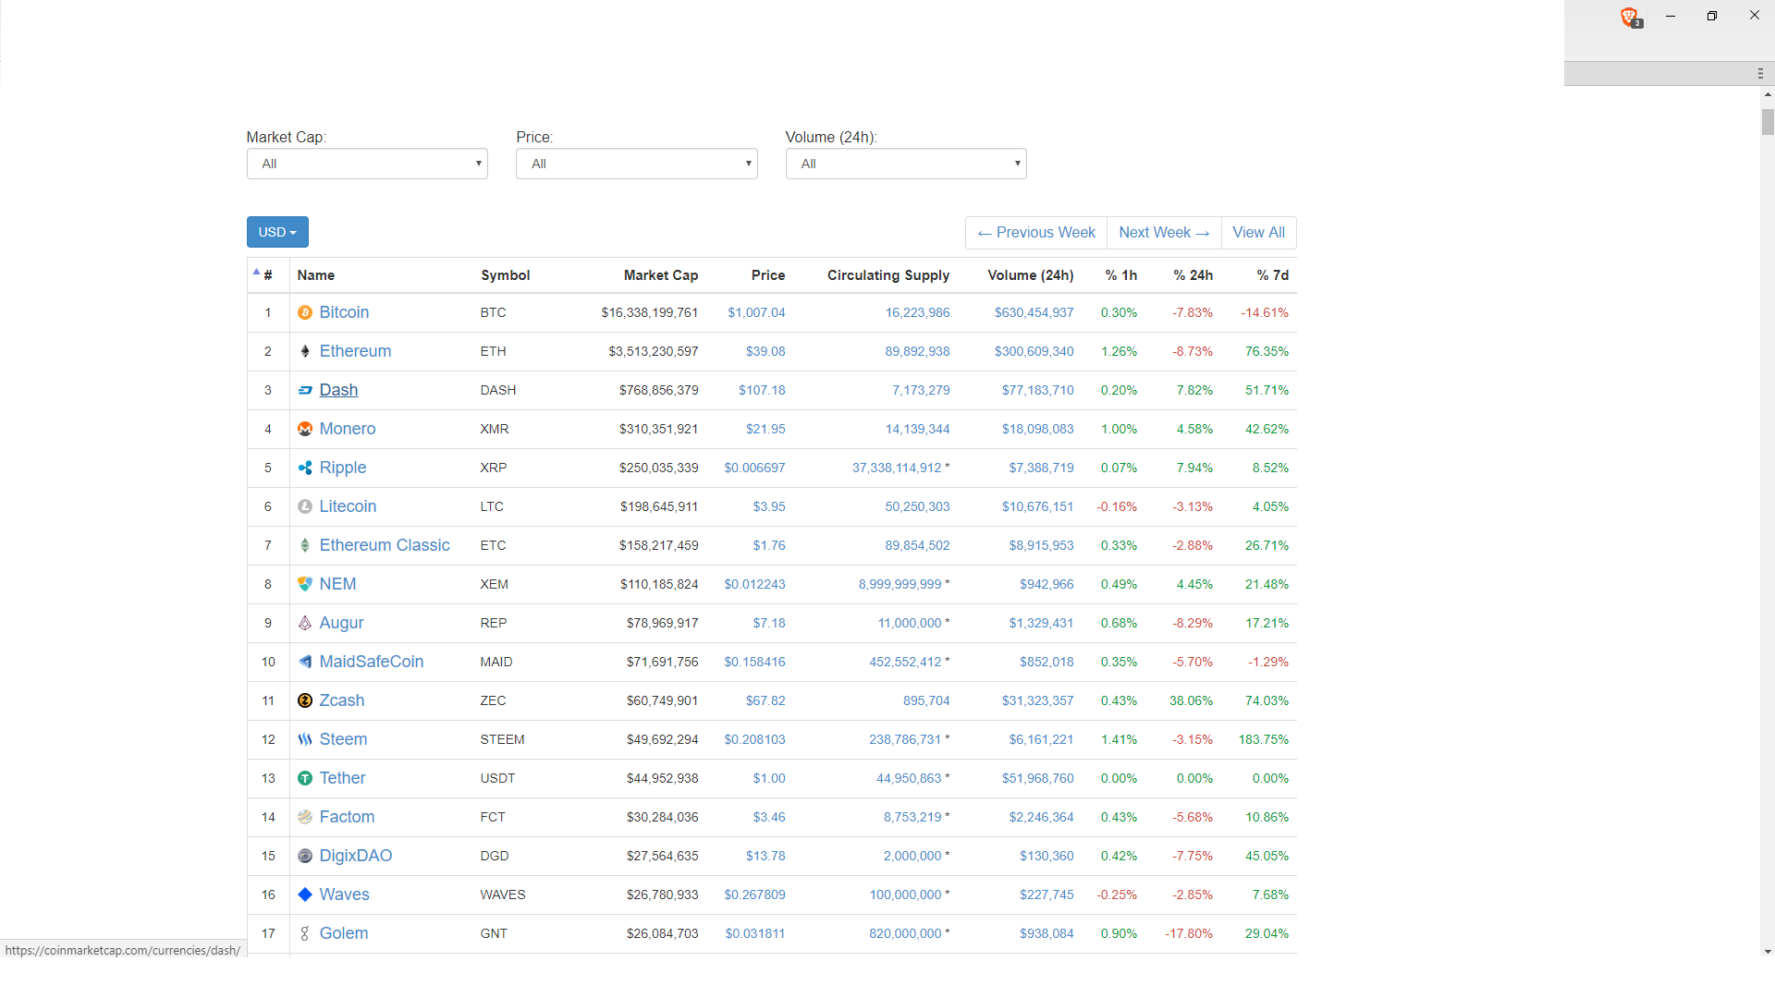The image size is (1775, 998).
Task: Click Bitcoin market cap $16,338,199,761
Action: click(650, 313)
